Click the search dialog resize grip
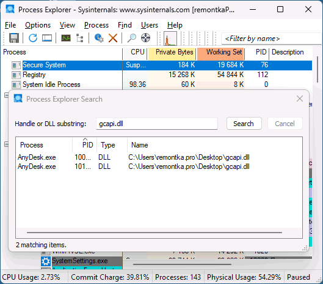Screen dimensions: 323x284 coord(305,248)
